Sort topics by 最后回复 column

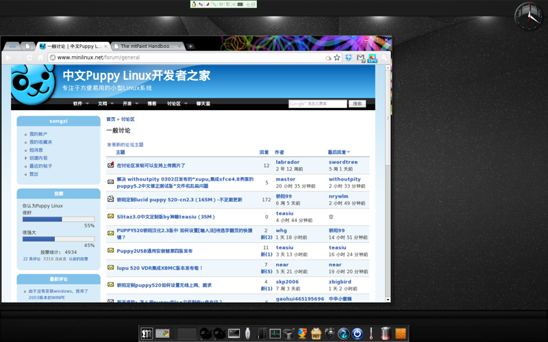[x=338, y=152]
